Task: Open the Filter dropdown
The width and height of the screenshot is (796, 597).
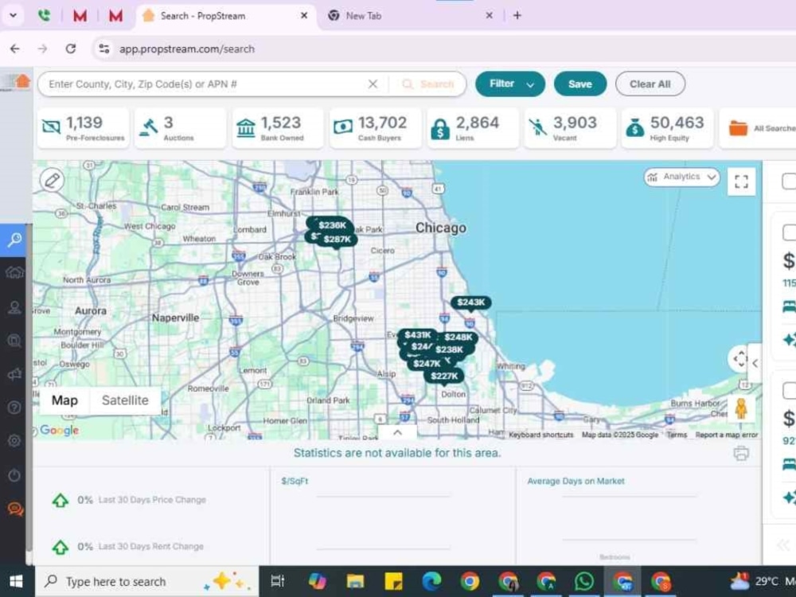Action: [x=509, y=84]
